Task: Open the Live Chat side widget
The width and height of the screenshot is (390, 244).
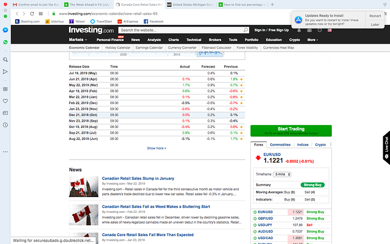Action: [387, 148]
